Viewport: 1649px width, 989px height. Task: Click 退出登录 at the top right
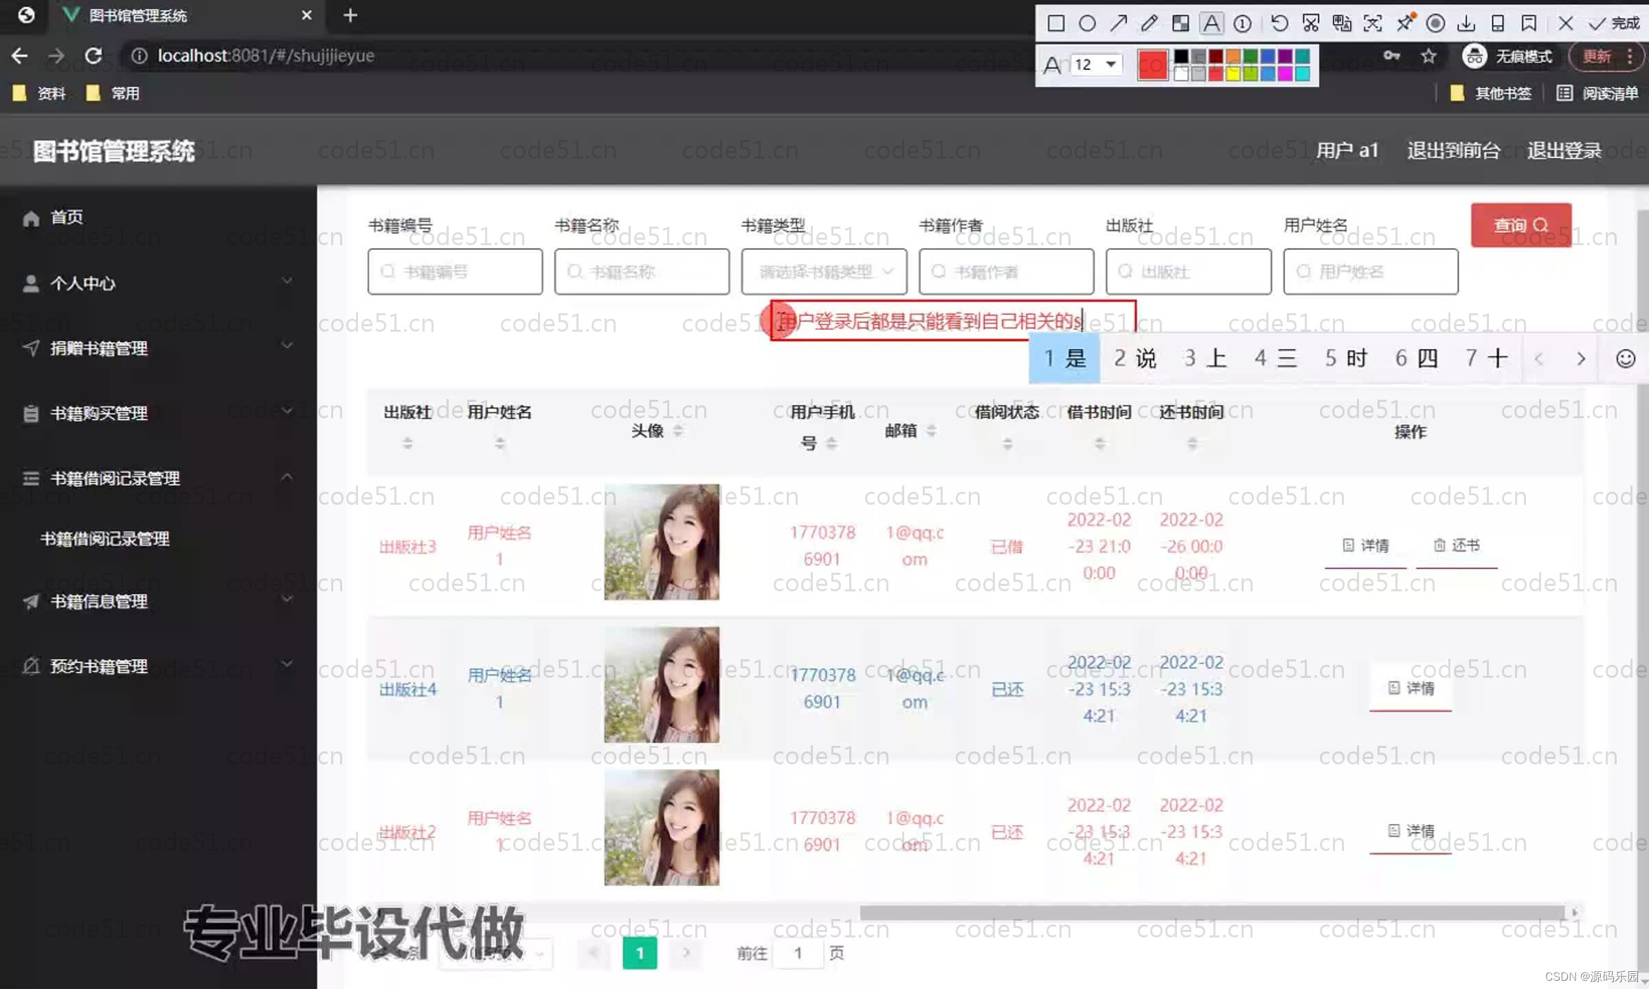(x=1564, y=150)
